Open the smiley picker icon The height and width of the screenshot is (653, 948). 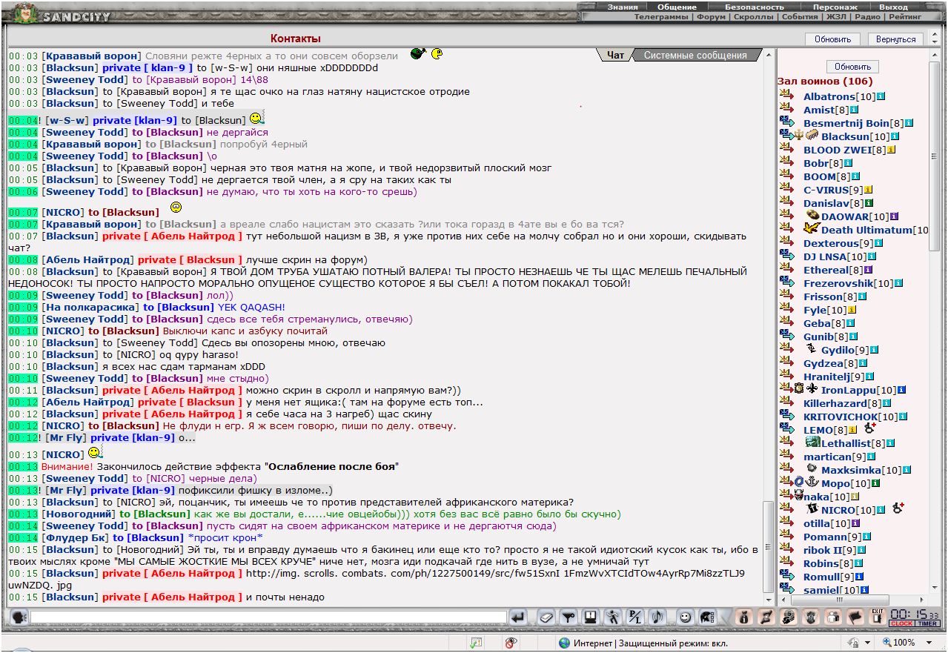click(686, 617)
